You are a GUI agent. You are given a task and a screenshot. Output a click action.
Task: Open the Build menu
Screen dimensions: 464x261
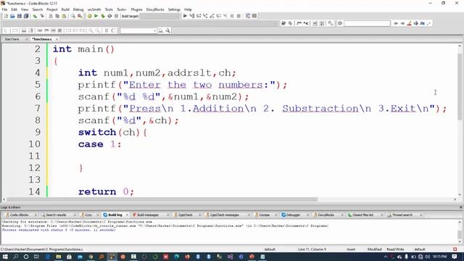coord(65,9)
